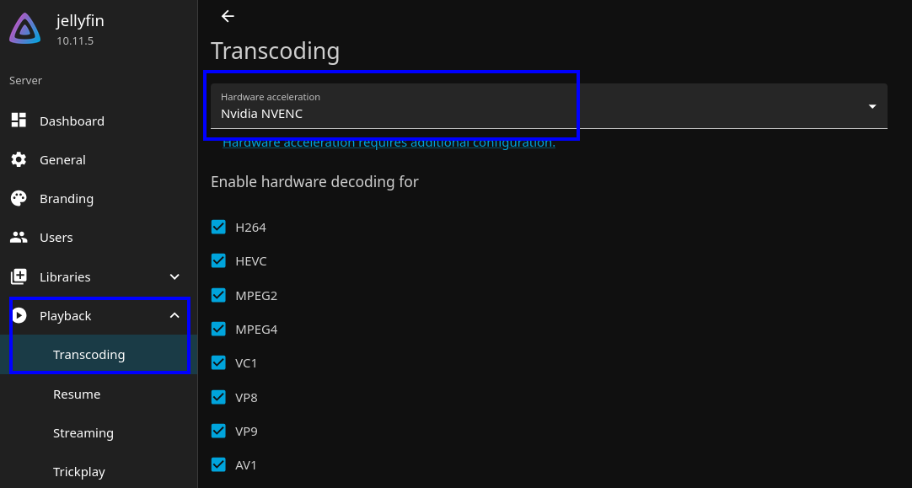Open the Trickplay settings page
The height and width of the screenshot is (488, 912).
pyautogui.click(x=79, y=472)
